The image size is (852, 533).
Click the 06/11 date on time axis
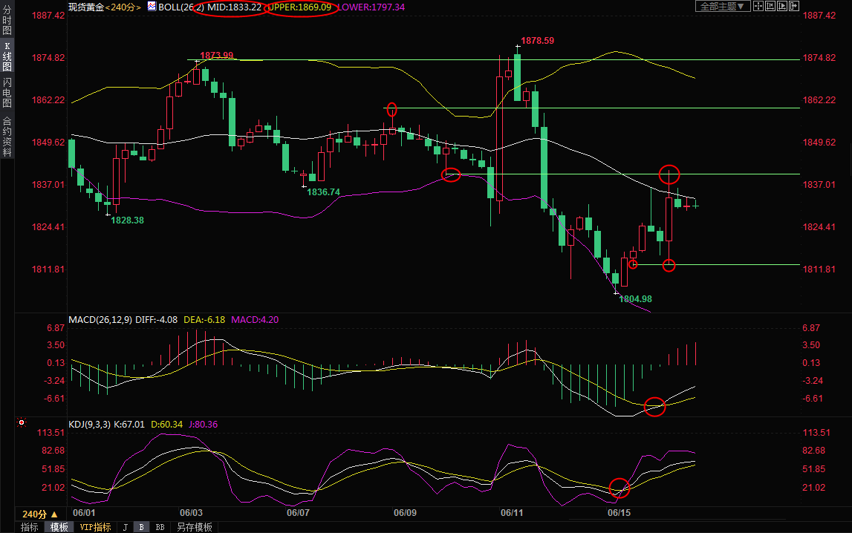coord(512,513)
